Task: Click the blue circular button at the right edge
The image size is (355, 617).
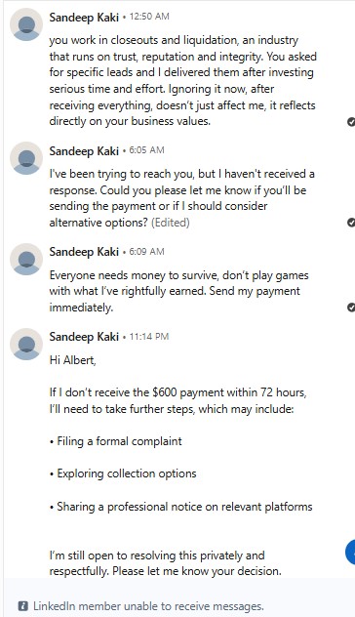Action: click(350, 552)
